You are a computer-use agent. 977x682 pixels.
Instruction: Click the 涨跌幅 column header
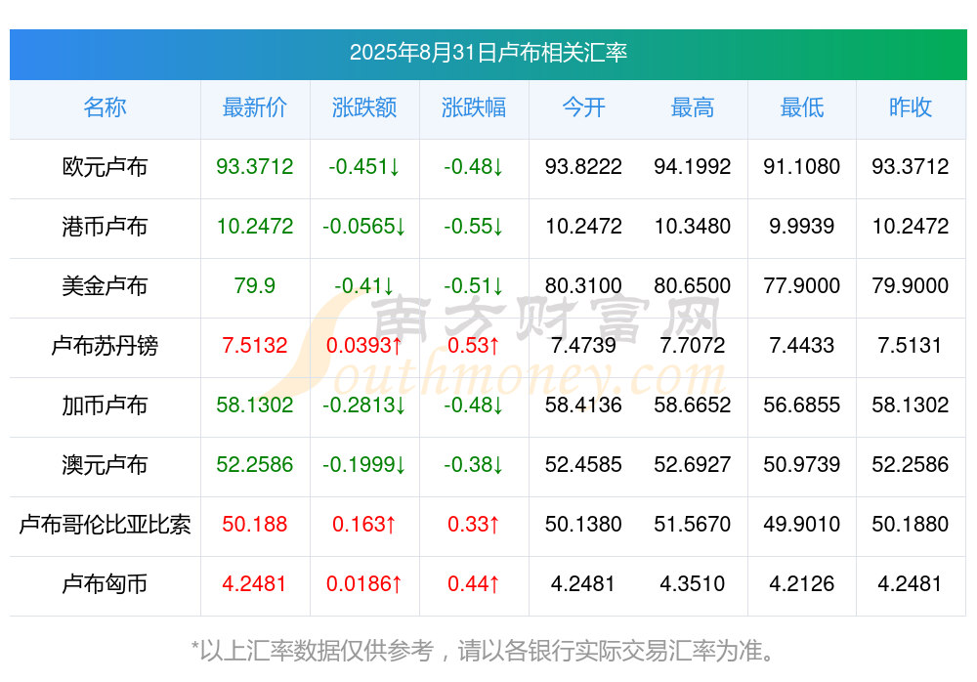pyautogui.click(x=474, y=107)
